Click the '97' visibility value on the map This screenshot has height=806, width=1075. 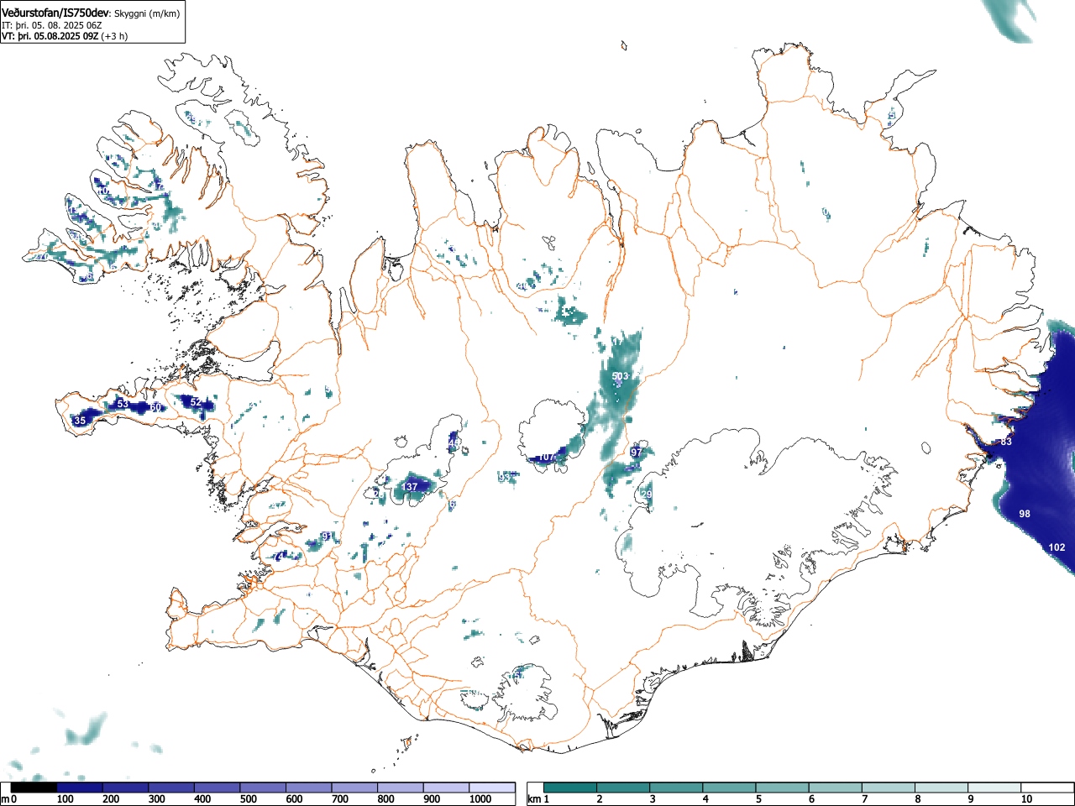click(636, 452)
